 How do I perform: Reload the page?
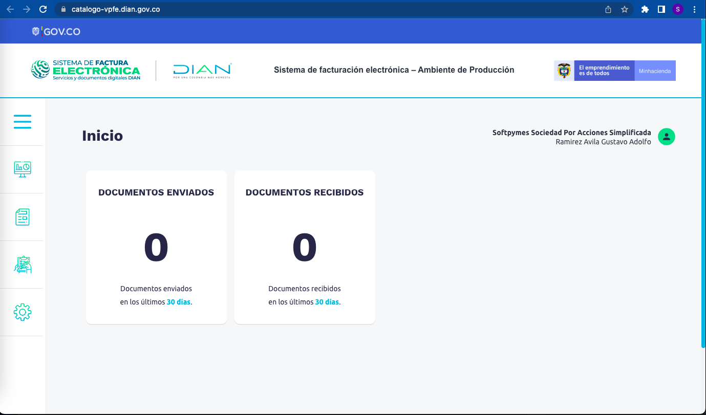[43, 9]
